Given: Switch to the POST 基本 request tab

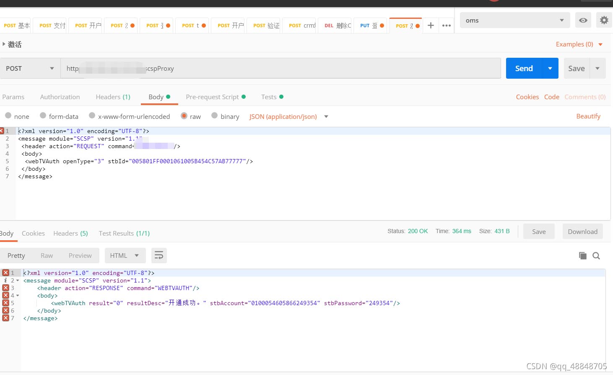Looking at the screenshot, I should pos(16,26).
